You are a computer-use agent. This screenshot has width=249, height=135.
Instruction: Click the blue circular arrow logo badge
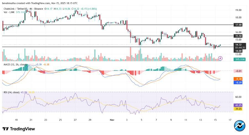point(239,126)
